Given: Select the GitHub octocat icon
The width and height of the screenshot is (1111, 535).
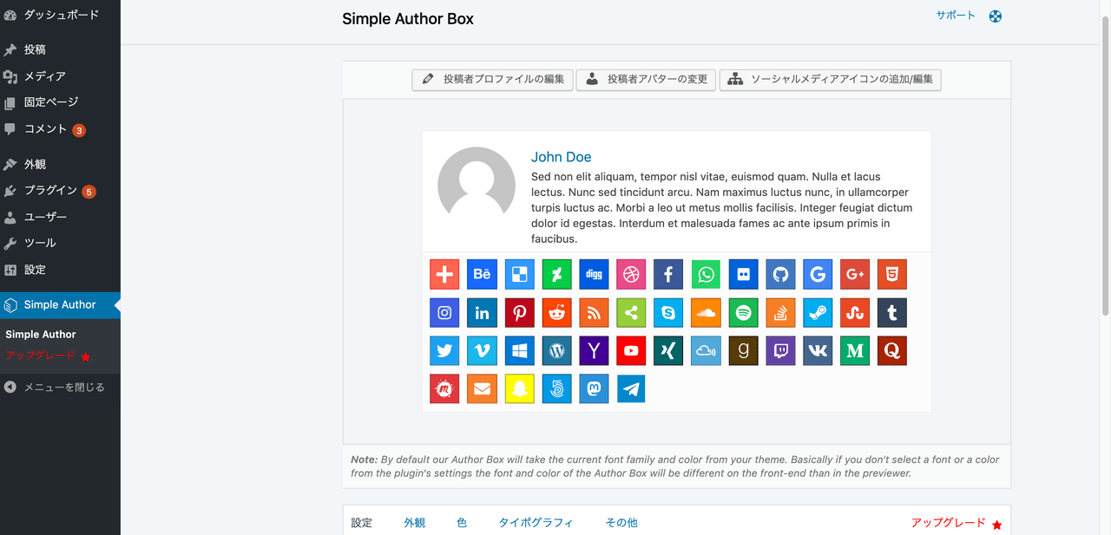Looking at the screenshot, I should click(780, 275).
